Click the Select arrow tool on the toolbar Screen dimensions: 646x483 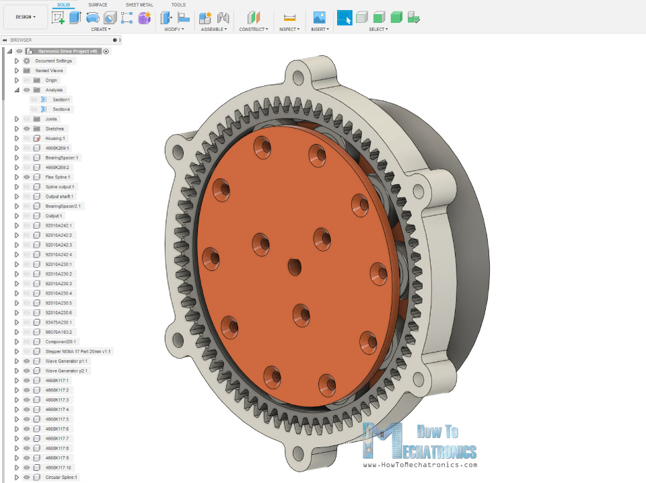pyautogui.click(x=344, y=18)
